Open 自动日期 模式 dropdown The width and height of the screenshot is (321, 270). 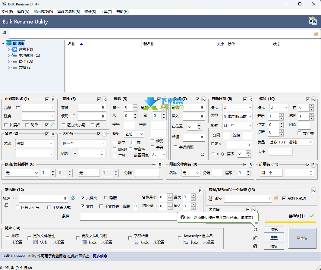(x=238, y=108)
